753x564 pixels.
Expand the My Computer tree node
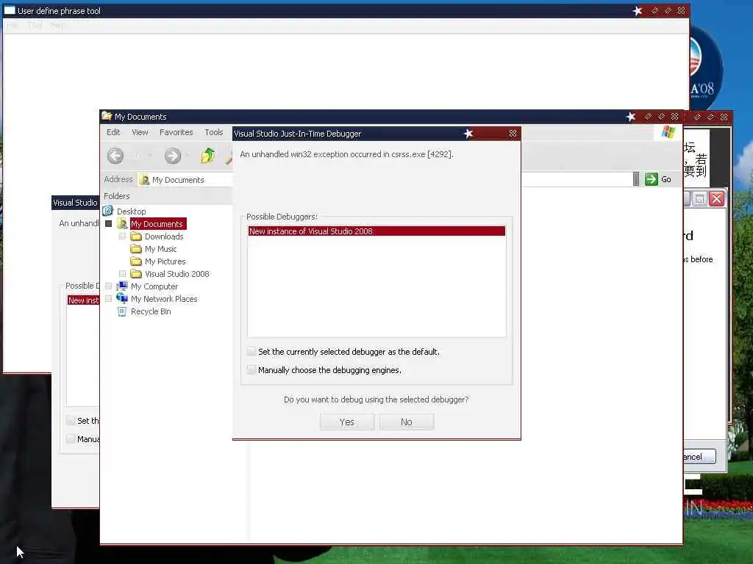[x=109, y=286]
